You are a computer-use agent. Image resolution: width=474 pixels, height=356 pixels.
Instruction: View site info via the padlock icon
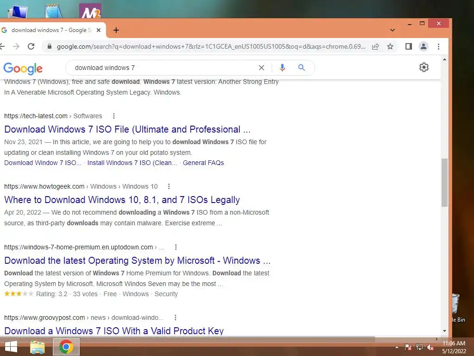49,46
